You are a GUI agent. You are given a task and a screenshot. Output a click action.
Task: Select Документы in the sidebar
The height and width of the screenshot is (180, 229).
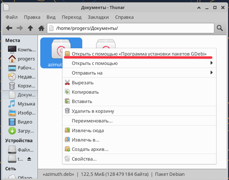pyautogui.click(x=20, y=95)
